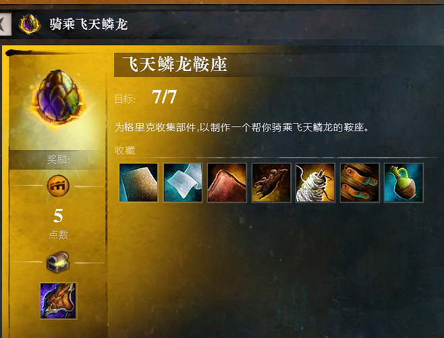The height and width of the screenshot is (338, 444).
Task: Click the red leather hide collection item
Action: click(x=227, y=183)
